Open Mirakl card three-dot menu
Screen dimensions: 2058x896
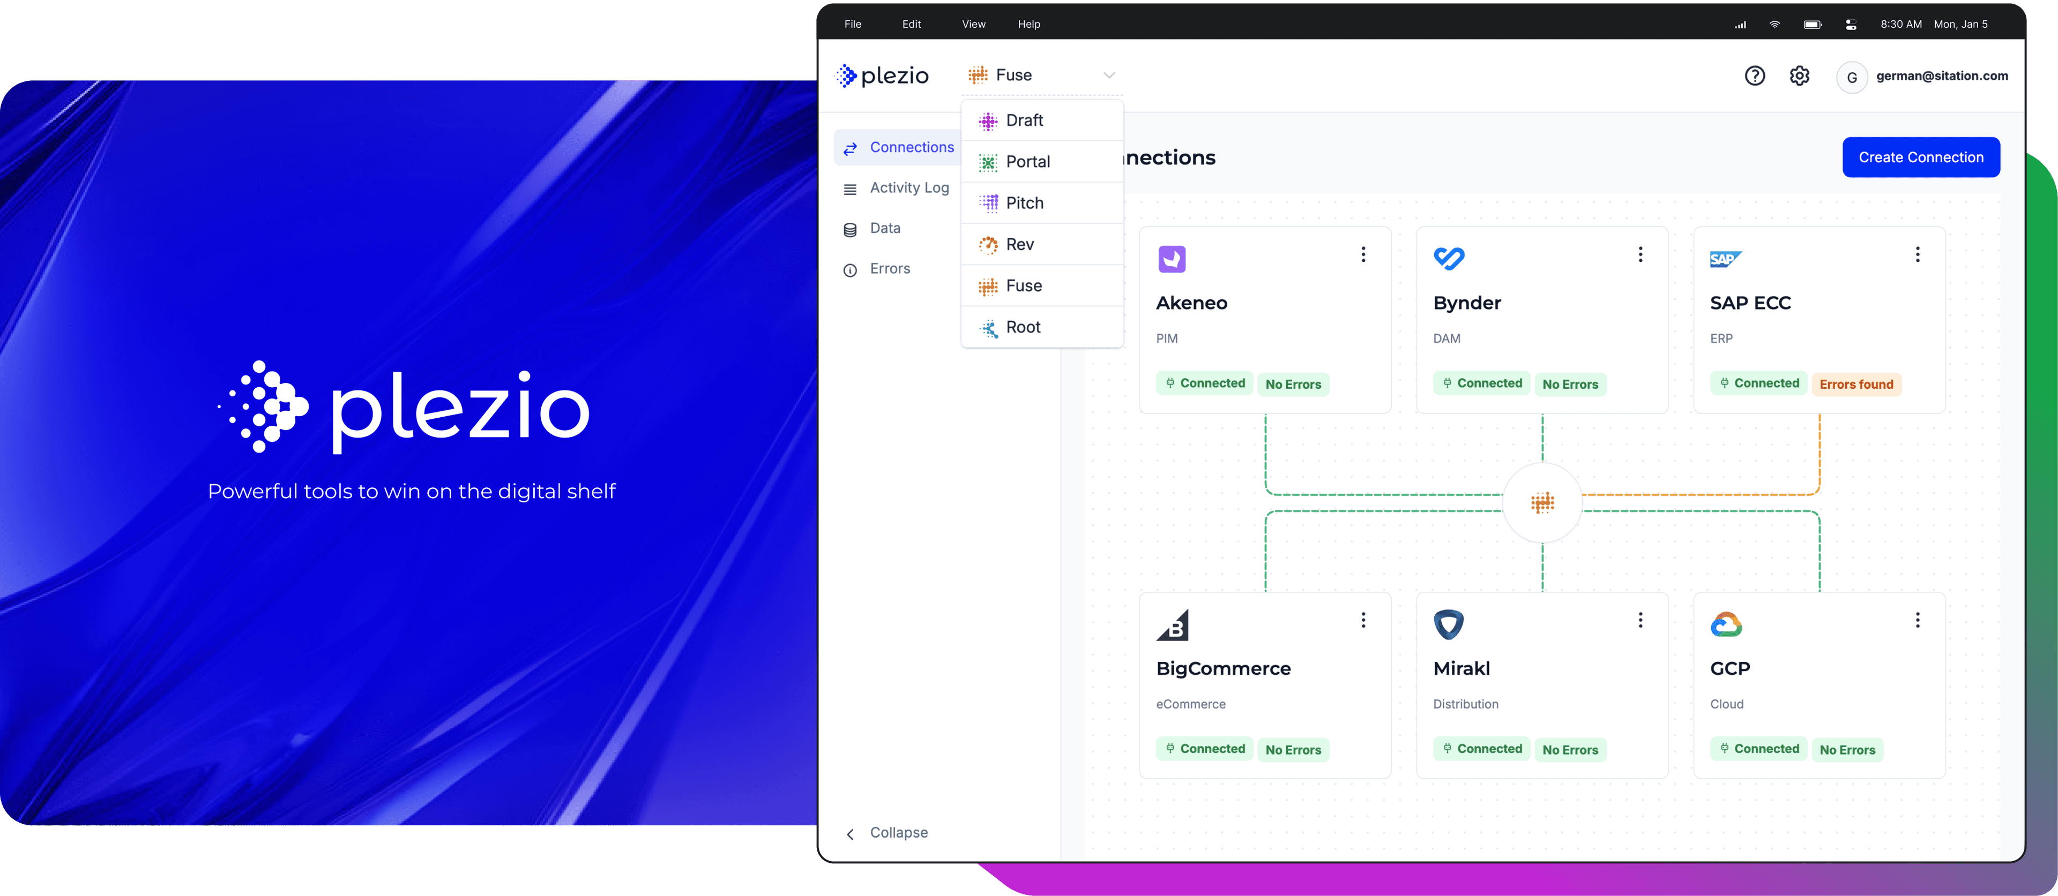point(1640,621)
